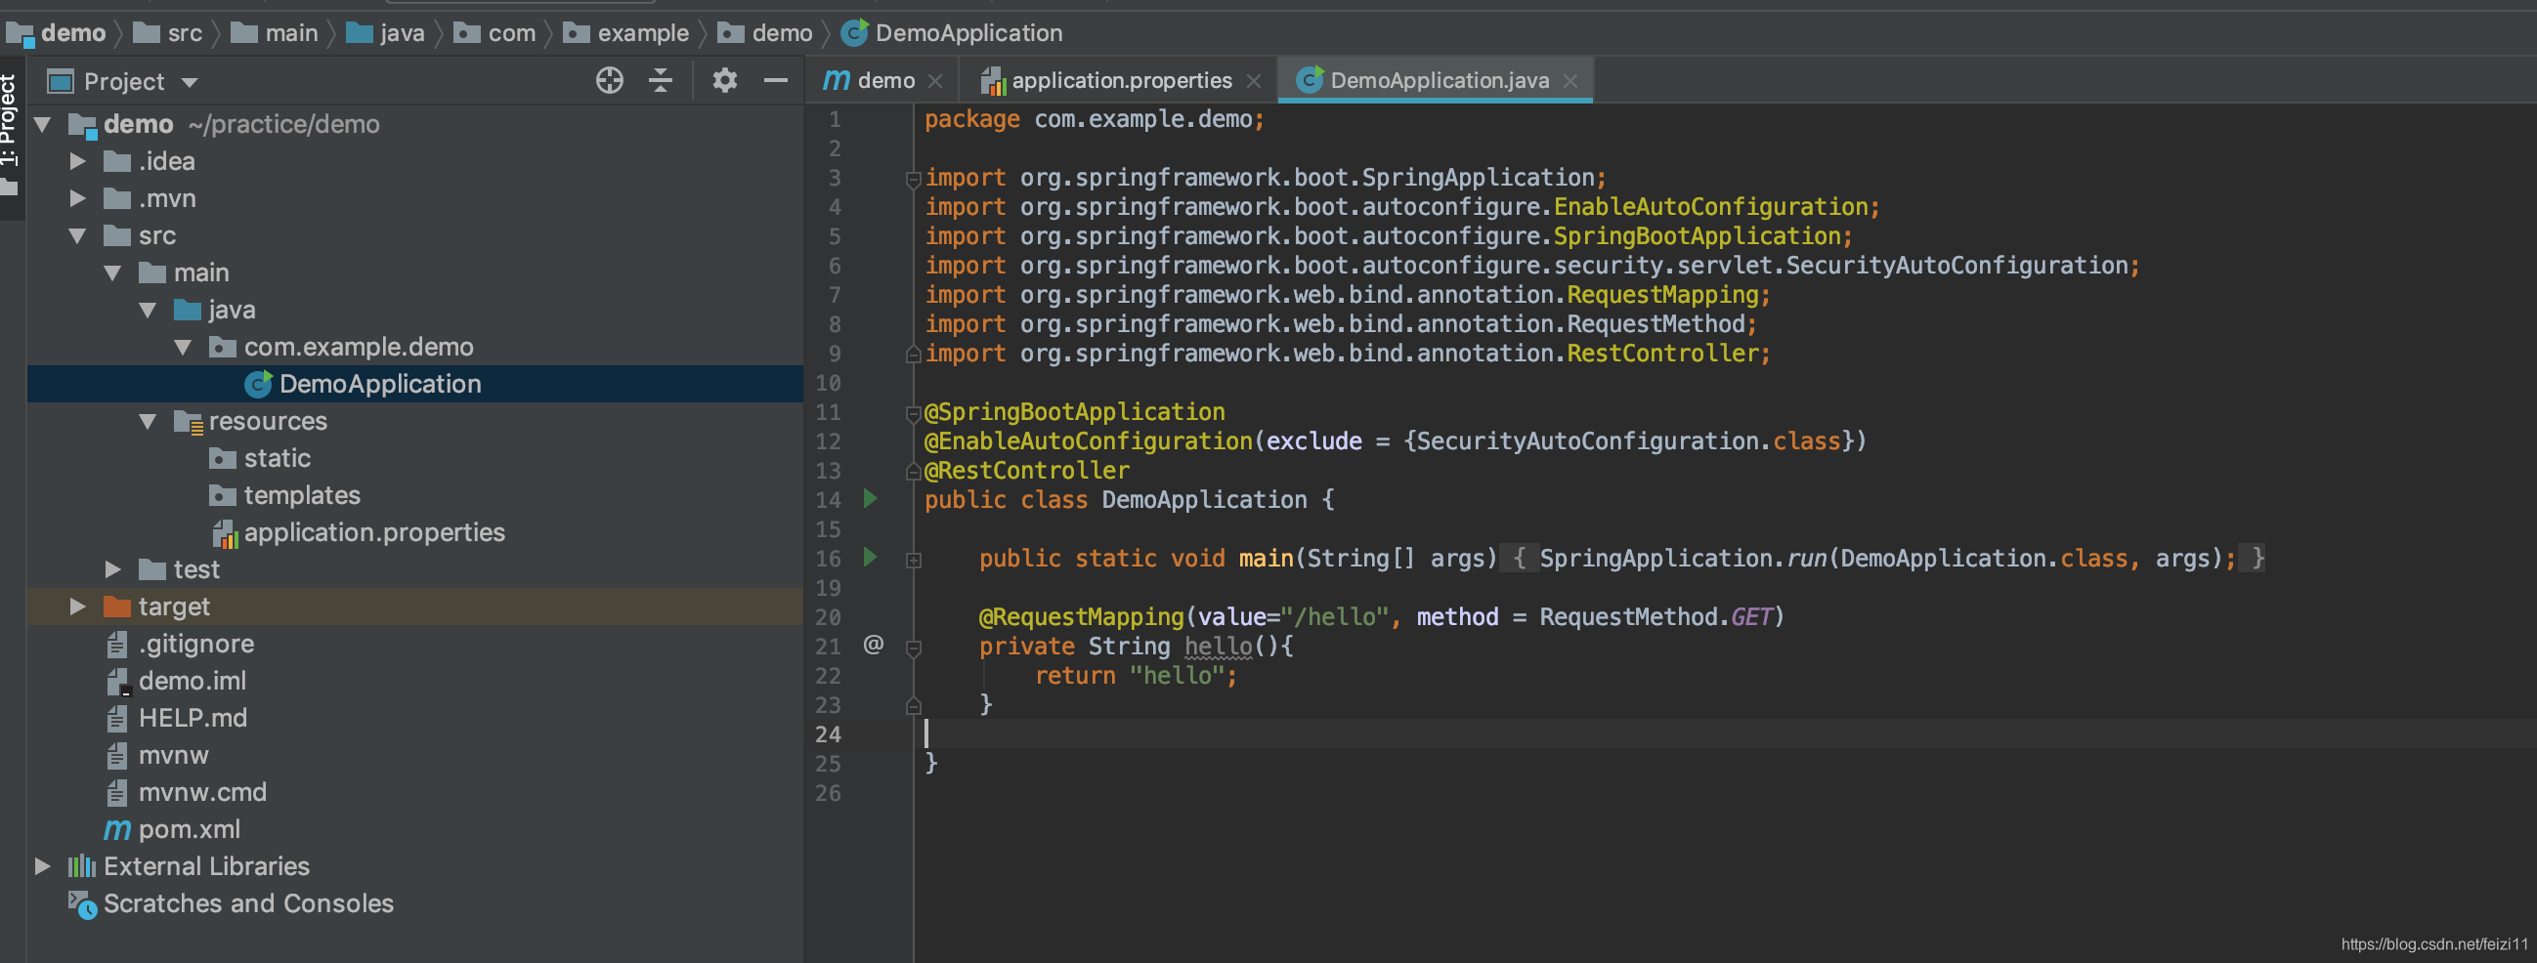Collapse the main folder
The image size is (2537, 963).
tap(112, 272)
